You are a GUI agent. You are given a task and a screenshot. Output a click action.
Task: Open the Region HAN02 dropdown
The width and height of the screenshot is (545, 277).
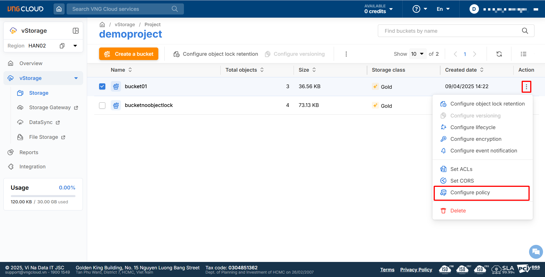tap(75, 46)
